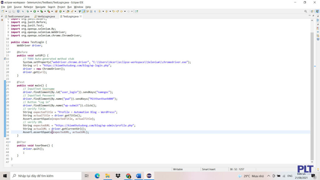Switch to the TestEcomerce1.java tab
This screenshot has height=180, width=320.
point(17,16)
